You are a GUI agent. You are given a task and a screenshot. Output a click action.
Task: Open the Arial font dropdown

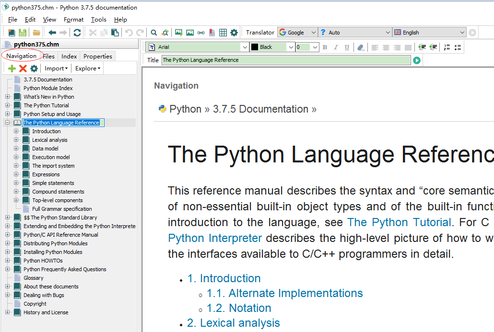tap(244, 47)
